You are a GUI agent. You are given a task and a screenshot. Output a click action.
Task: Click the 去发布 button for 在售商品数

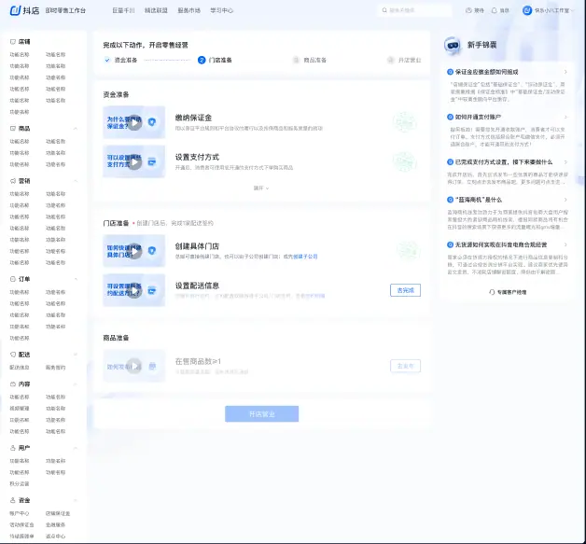click(x=406, y=366)
